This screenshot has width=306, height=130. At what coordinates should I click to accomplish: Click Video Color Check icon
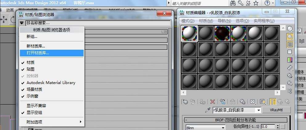tap(290, 60)
